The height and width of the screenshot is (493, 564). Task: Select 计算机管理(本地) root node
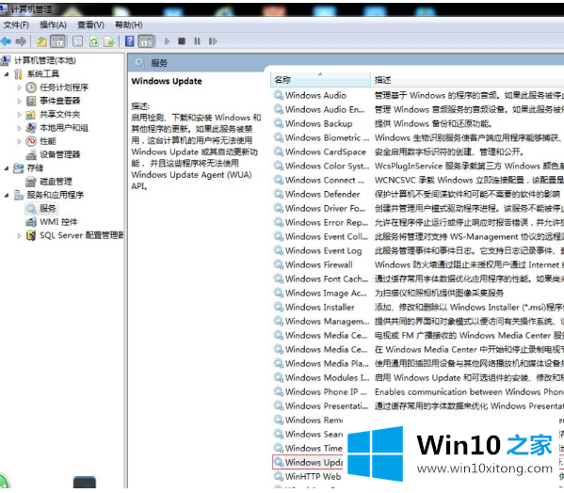point(44,60)
